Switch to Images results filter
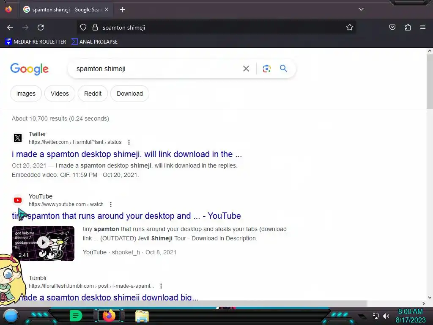433x325 pixels. [26, 94]
